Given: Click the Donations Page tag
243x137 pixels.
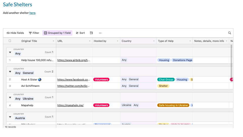Looking at the screenshot, I should pyautogui.click(x=182, y=60).
